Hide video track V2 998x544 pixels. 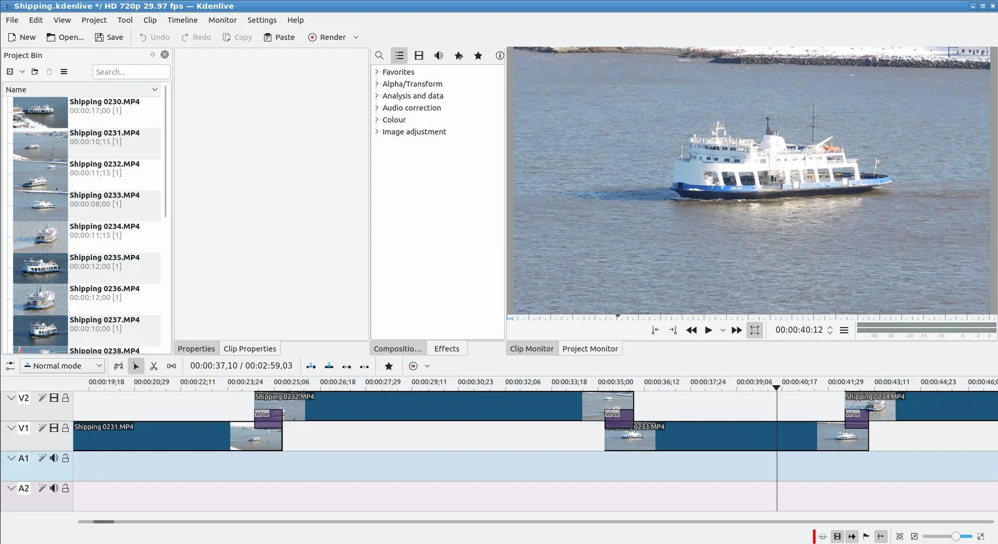(54, 398)
